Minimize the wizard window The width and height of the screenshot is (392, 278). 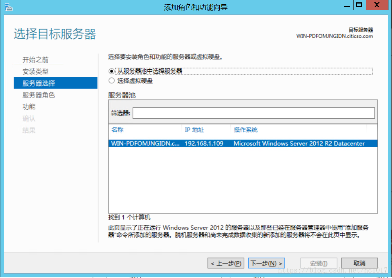pyautogui.click(x=347, y=5)
